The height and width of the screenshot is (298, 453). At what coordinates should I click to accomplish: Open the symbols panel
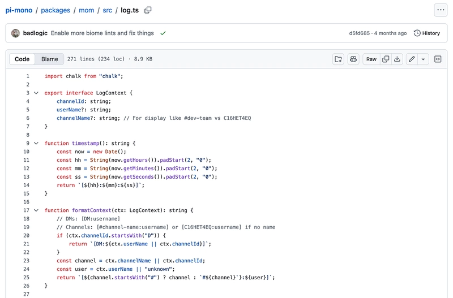click(438, 59)
